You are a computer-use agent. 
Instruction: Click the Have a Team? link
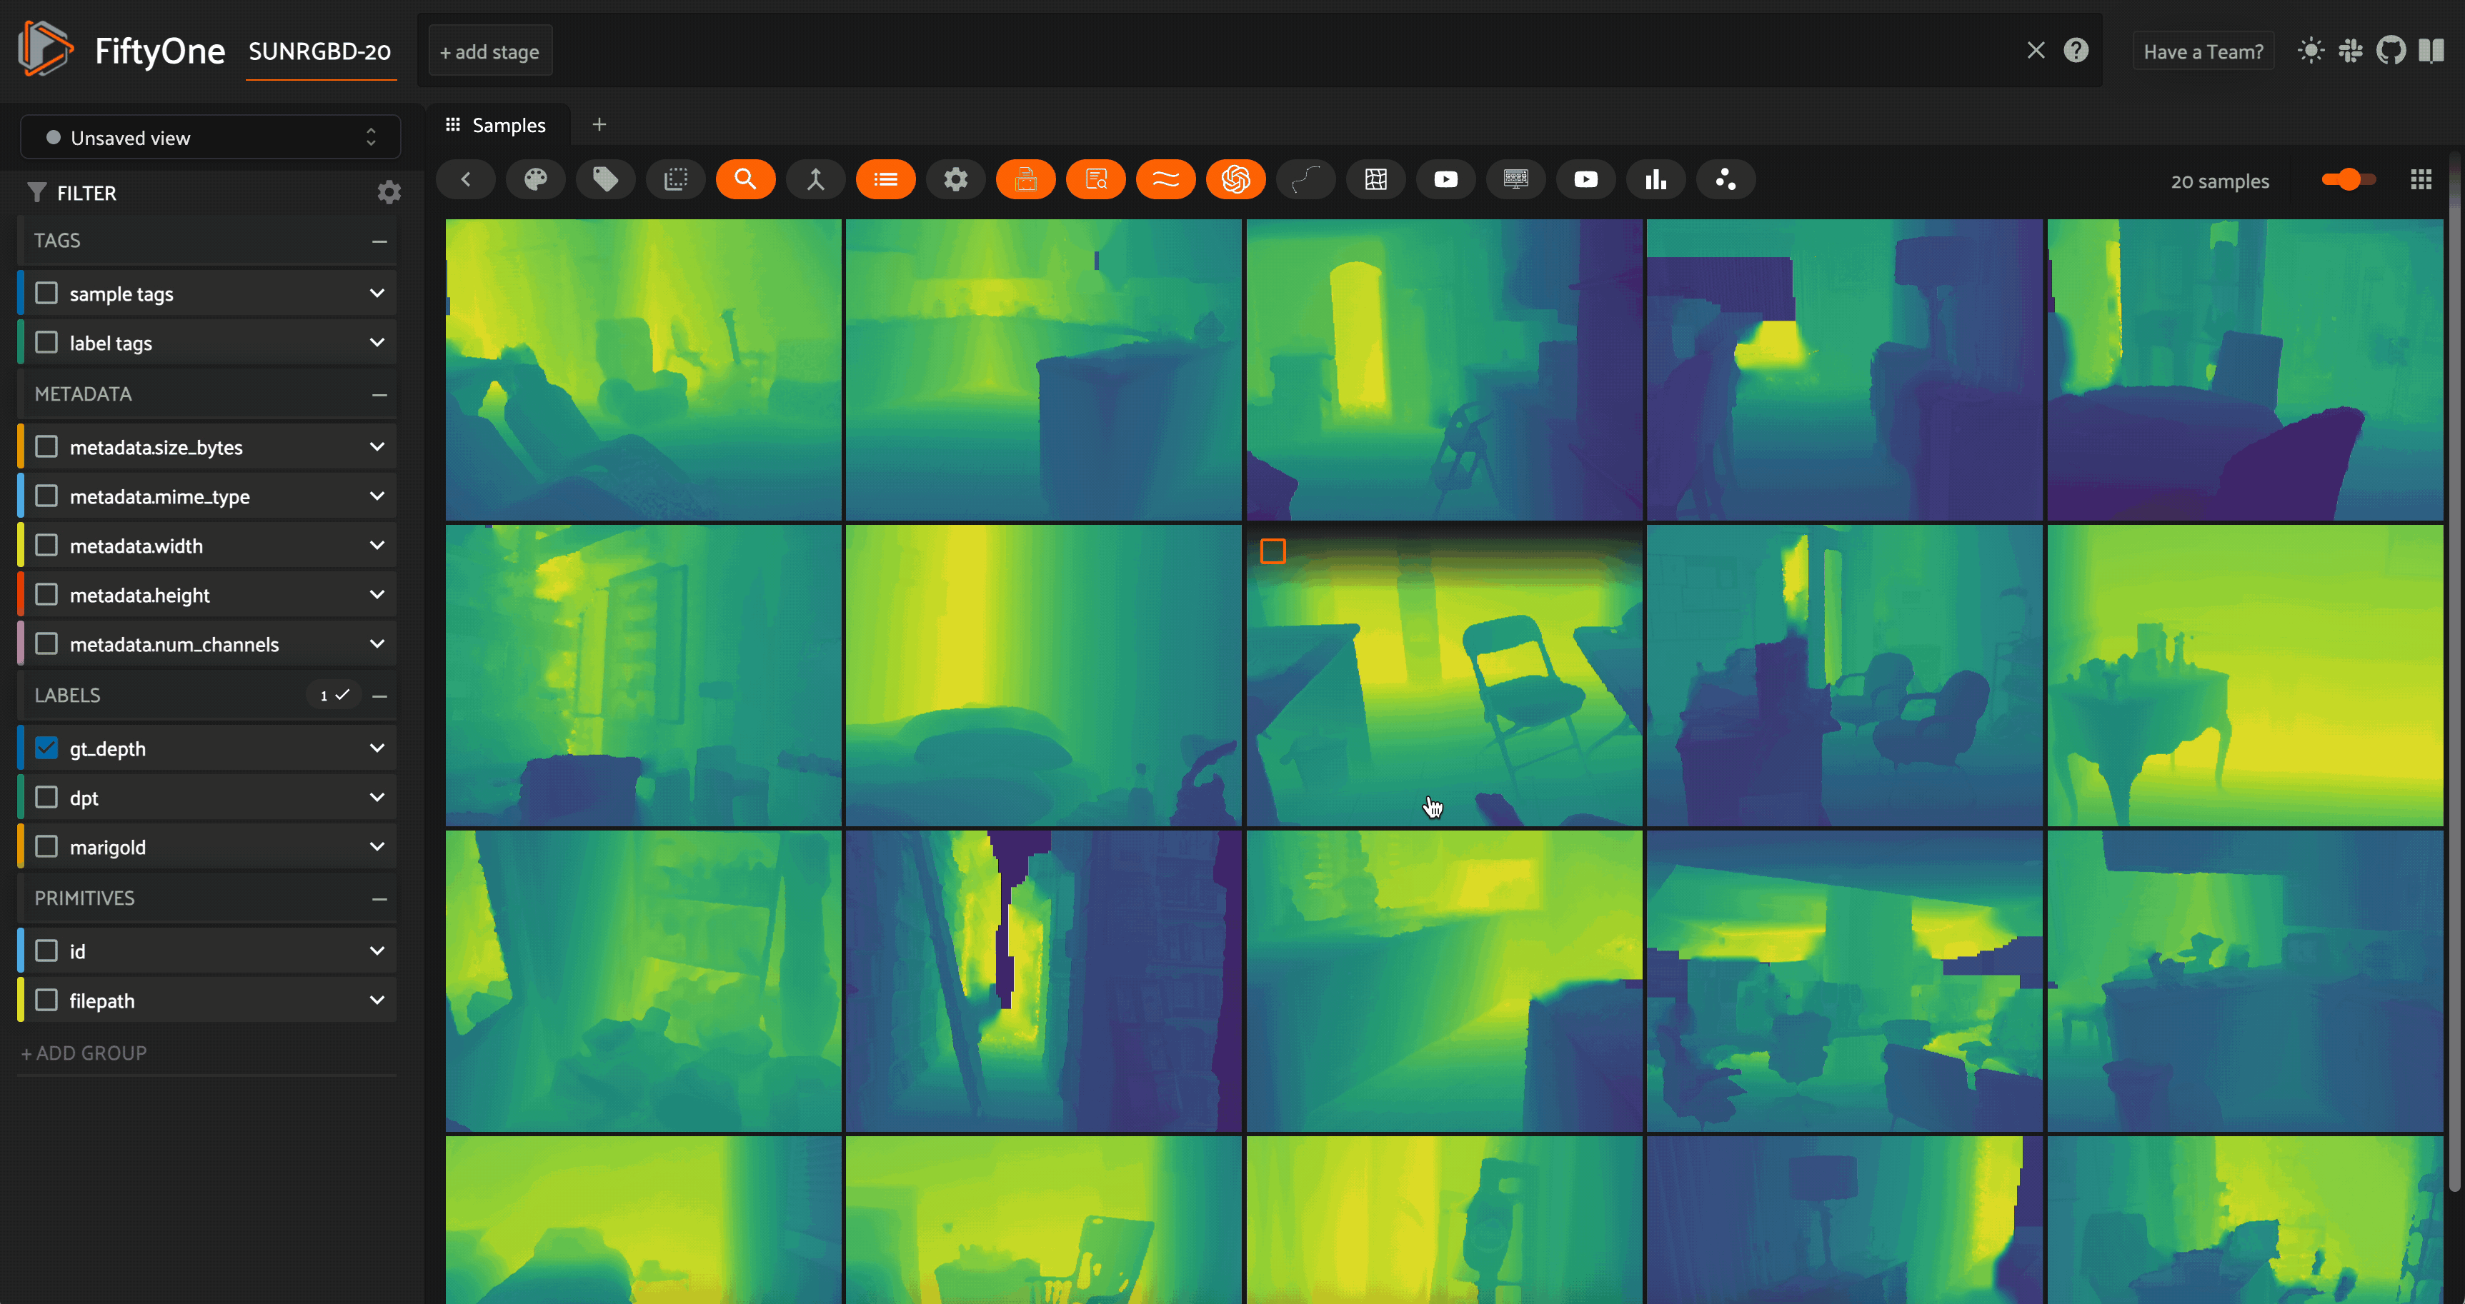[2203, 51]
